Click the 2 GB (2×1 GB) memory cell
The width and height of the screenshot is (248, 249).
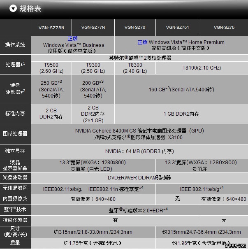[x=93, y=114]
